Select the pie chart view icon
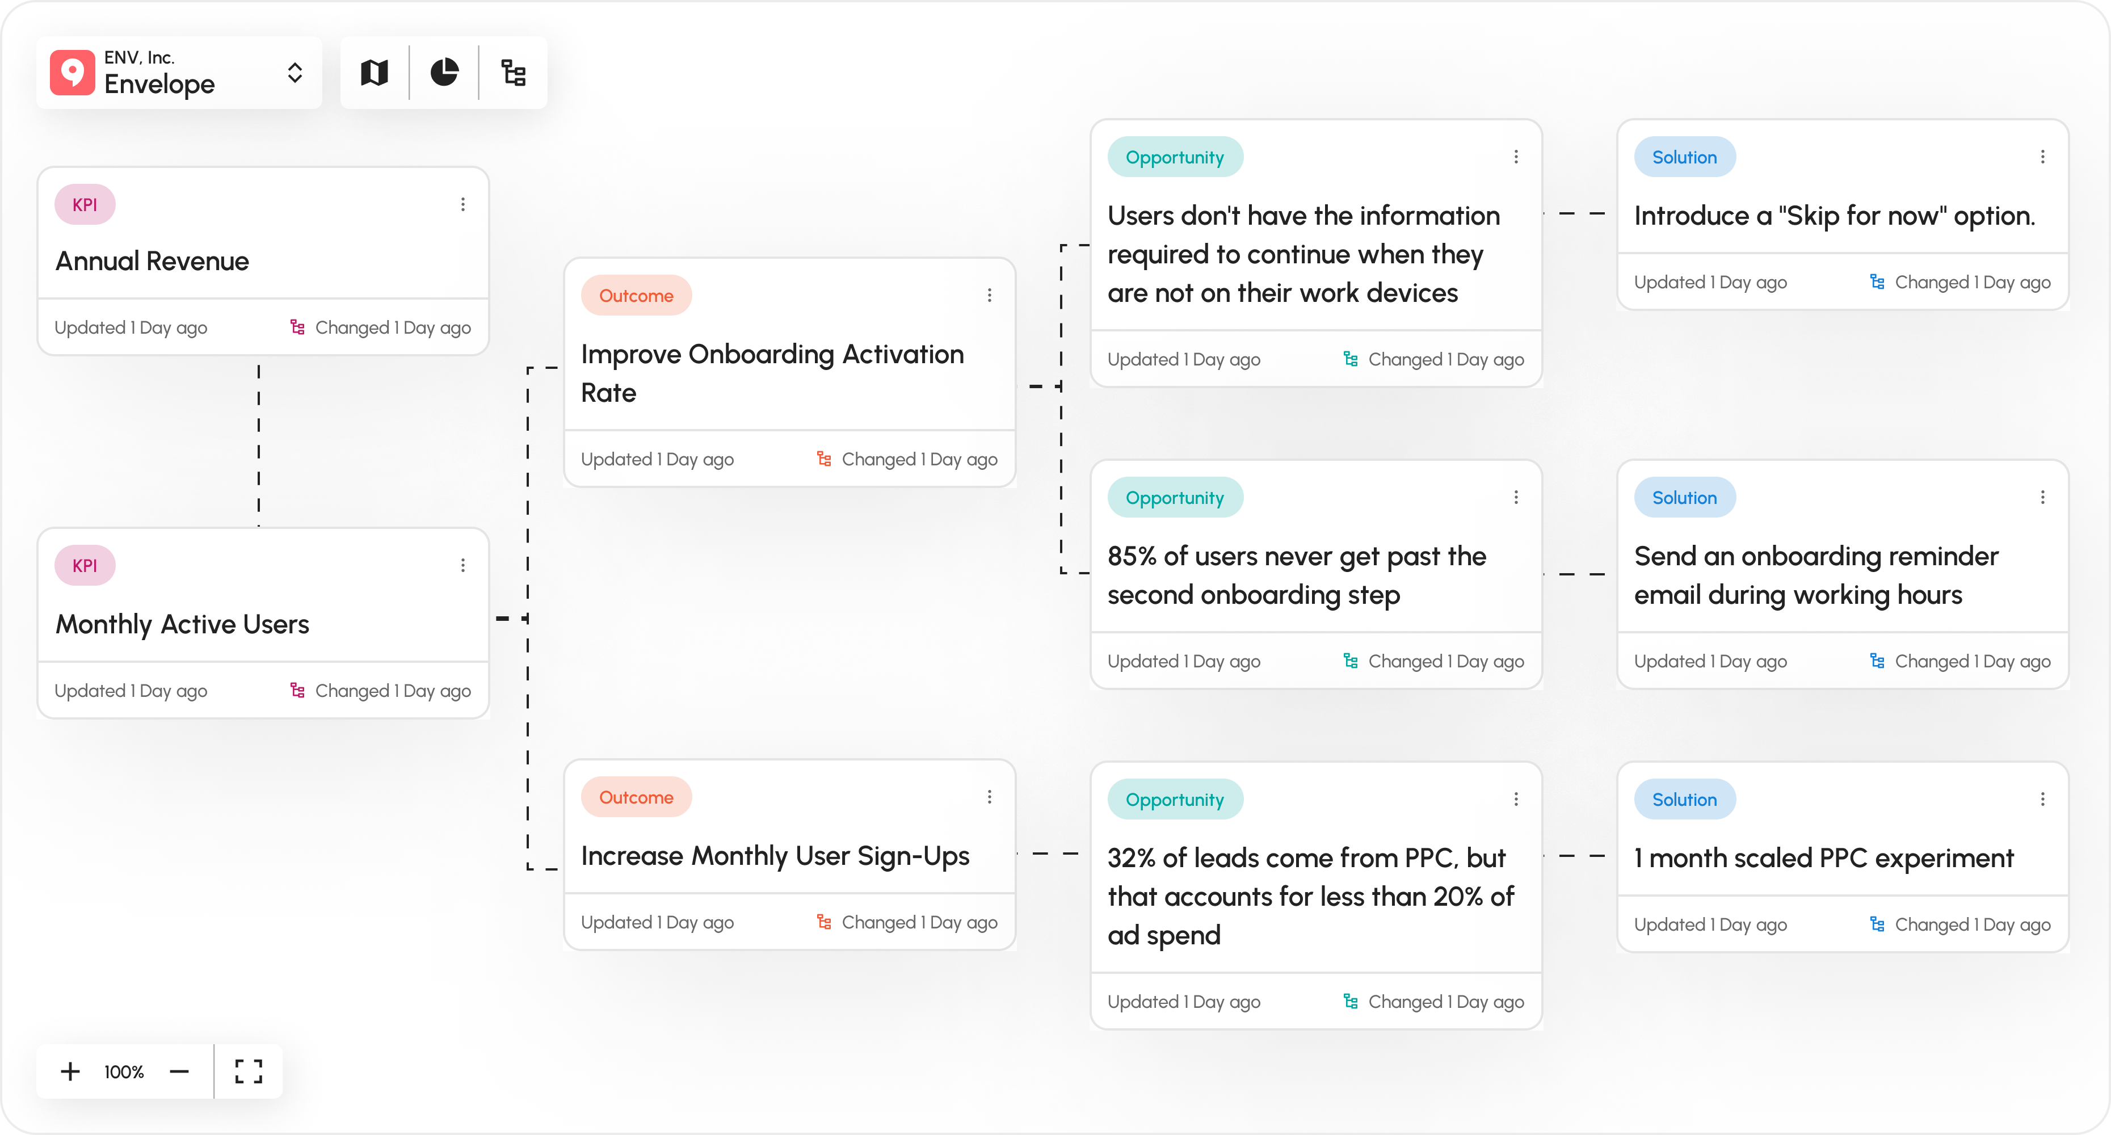 coord(444,73)
